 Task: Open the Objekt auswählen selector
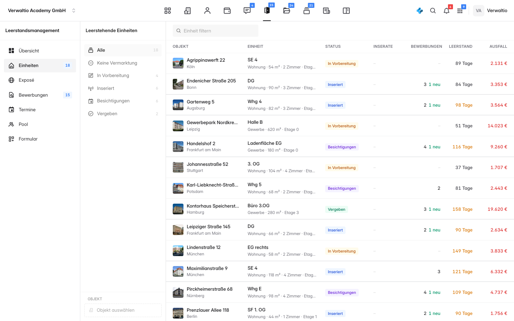123,310
